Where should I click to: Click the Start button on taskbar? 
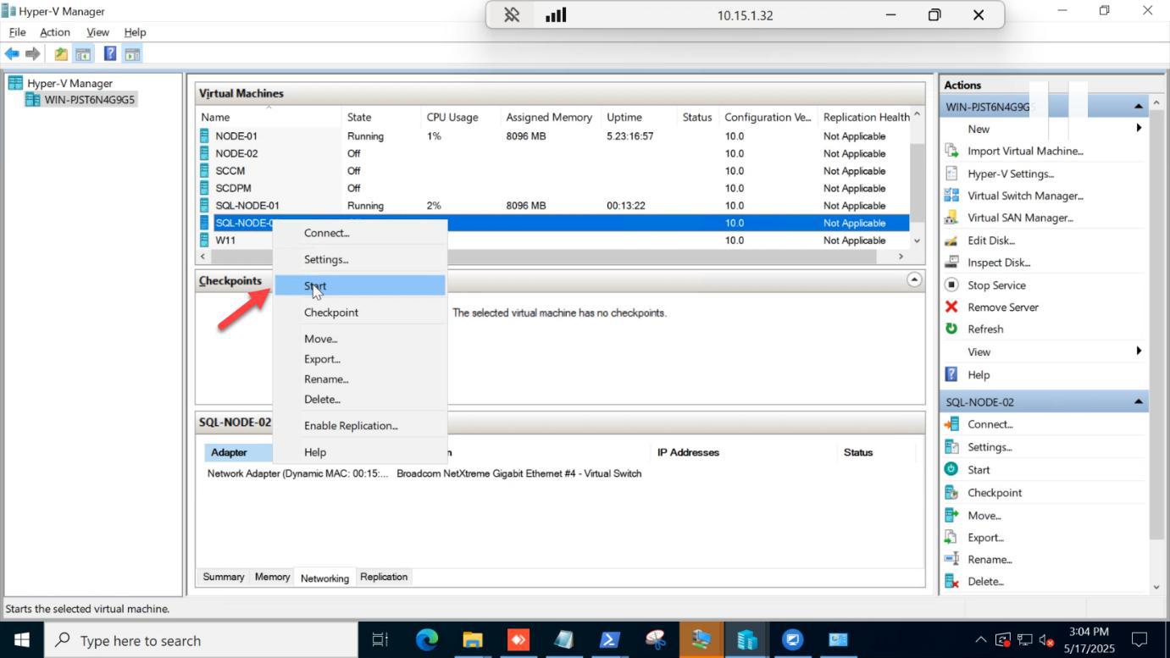click(21, 640)
